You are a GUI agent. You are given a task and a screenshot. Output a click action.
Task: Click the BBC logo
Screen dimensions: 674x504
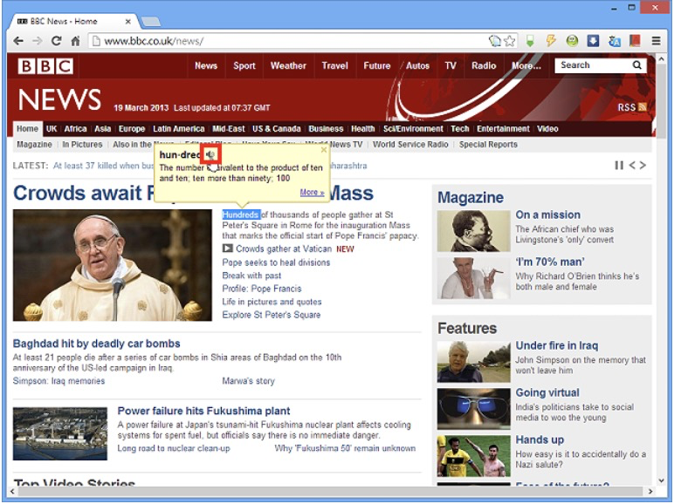pyautogui.click(x=45, y=66)
